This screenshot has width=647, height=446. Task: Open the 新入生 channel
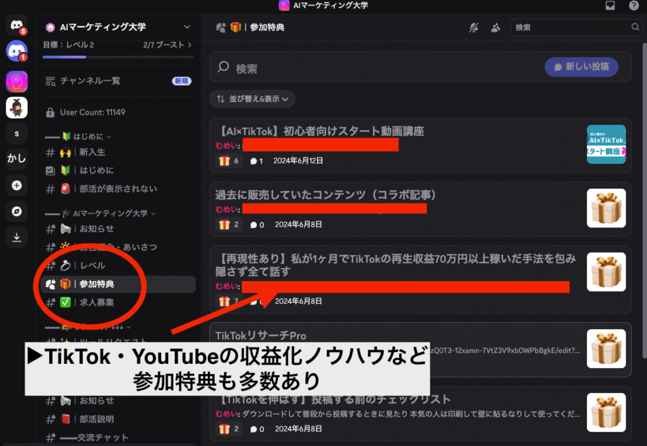pos(118,152)
